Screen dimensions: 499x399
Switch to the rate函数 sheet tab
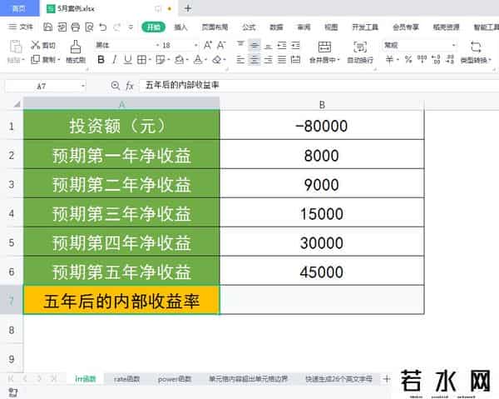tap(127, 379)
